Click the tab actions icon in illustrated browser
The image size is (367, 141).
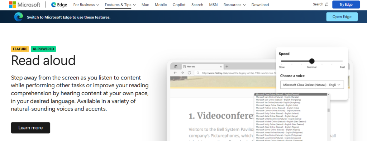coord(176,67)
